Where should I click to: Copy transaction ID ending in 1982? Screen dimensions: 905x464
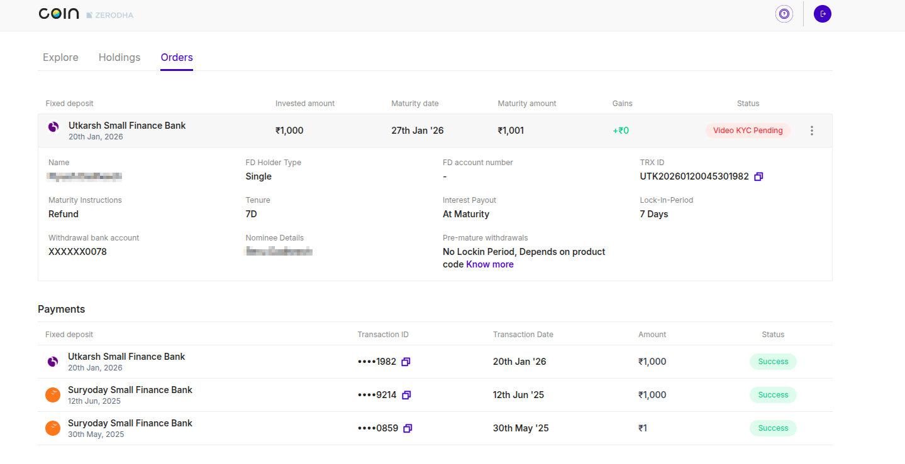[x=406, y=362]
